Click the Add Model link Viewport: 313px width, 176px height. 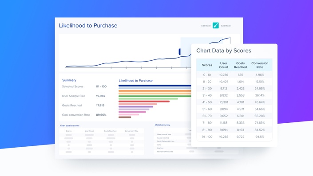pos(226,26)
